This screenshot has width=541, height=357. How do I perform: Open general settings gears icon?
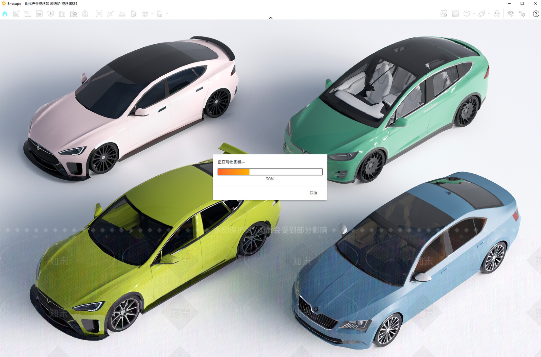tap(522, 14)
